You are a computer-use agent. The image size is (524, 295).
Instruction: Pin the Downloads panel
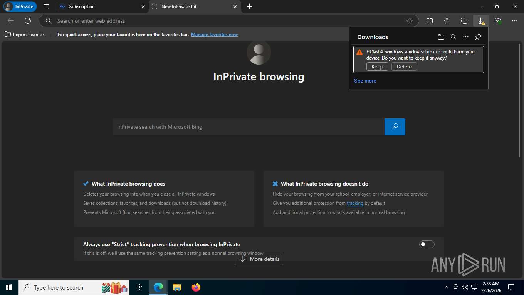[x=478, y=37]
